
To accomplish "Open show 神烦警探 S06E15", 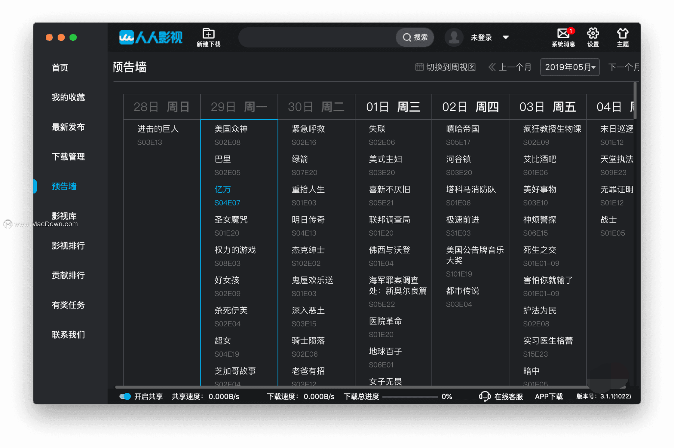I will 539,226.
